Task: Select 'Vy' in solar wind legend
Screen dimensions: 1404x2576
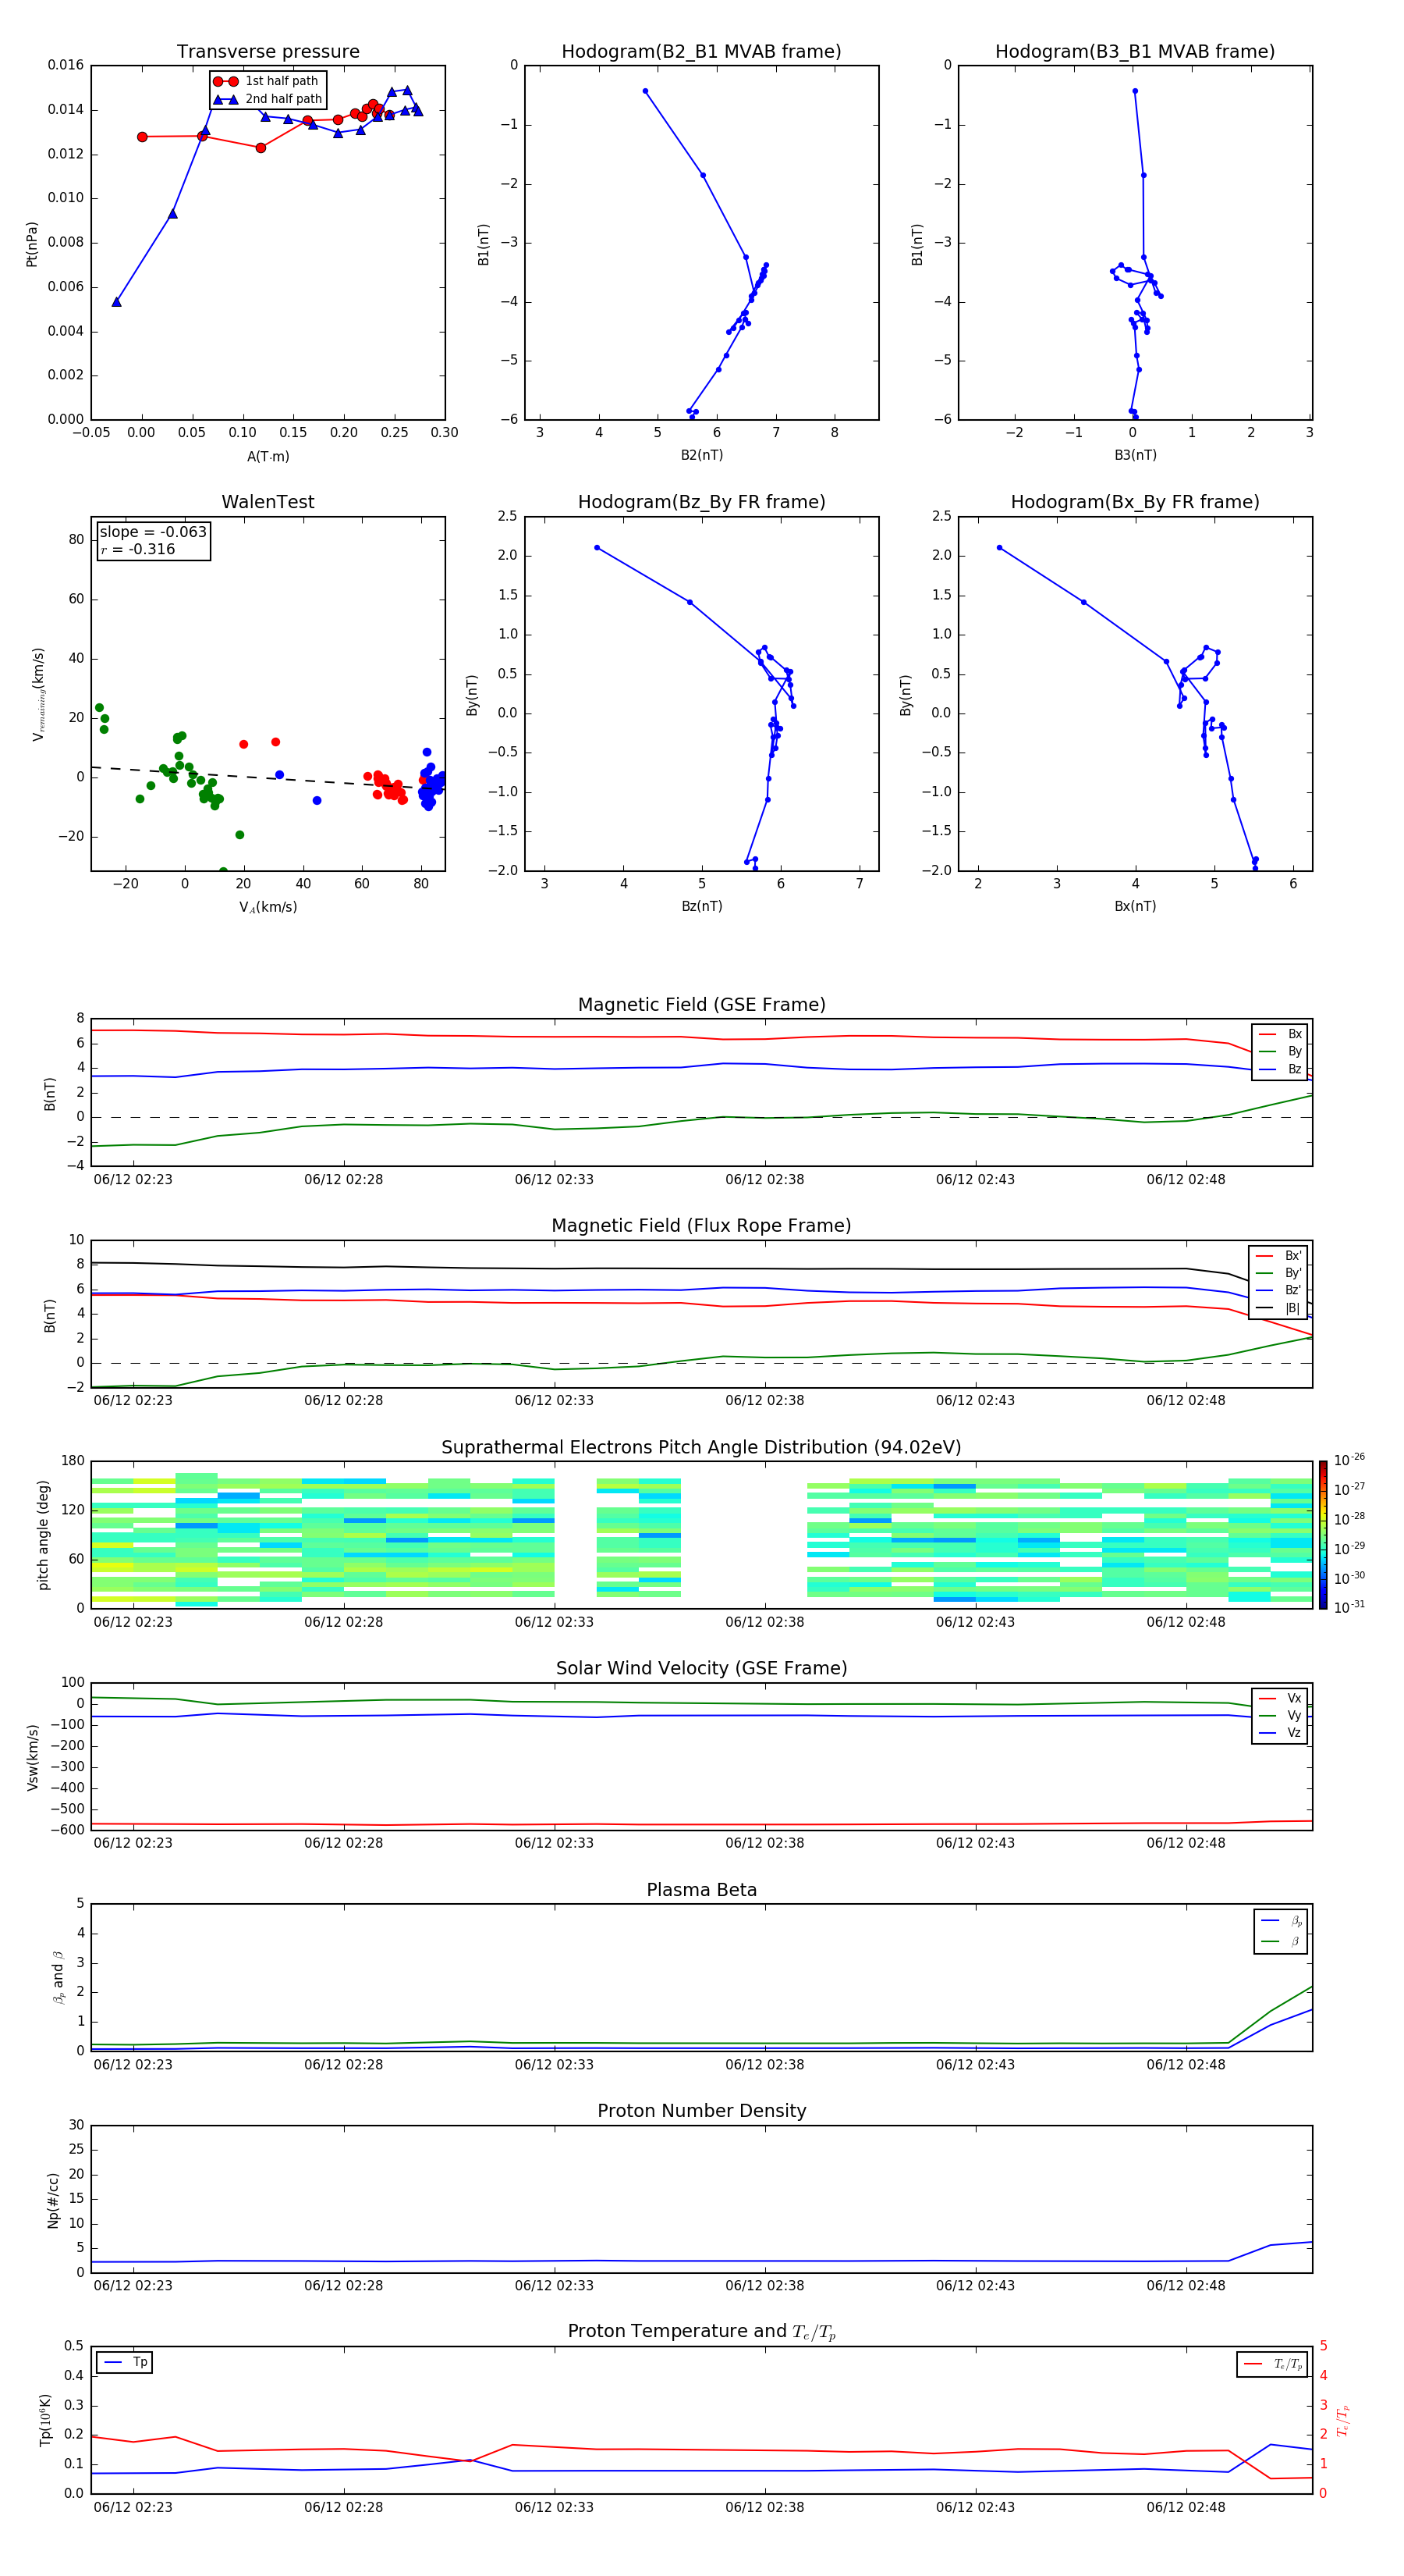Action: [1280, 1715]
